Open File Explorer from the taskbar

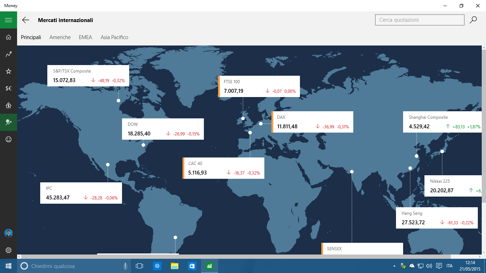(174, 266)
